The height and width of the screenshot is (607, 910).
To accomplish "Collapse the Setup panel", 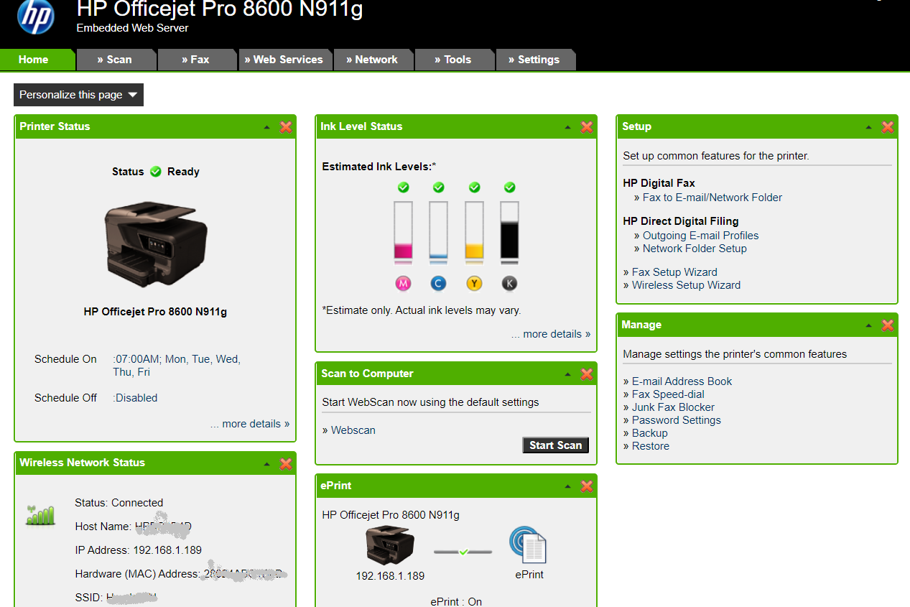I will (869, 127).
